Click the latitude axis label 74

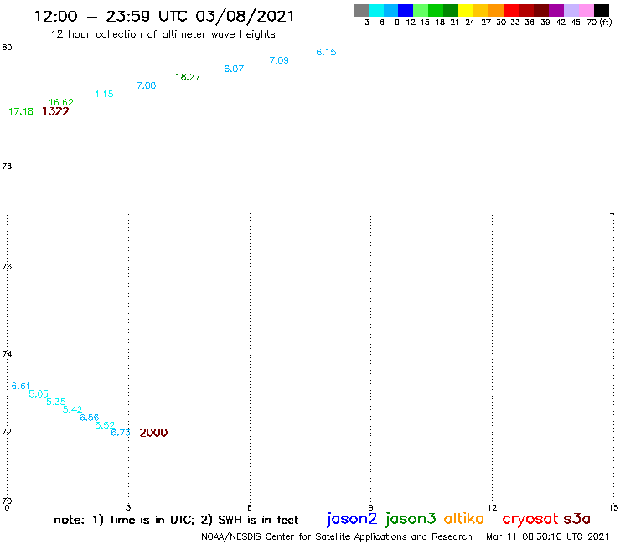point(7,354)
